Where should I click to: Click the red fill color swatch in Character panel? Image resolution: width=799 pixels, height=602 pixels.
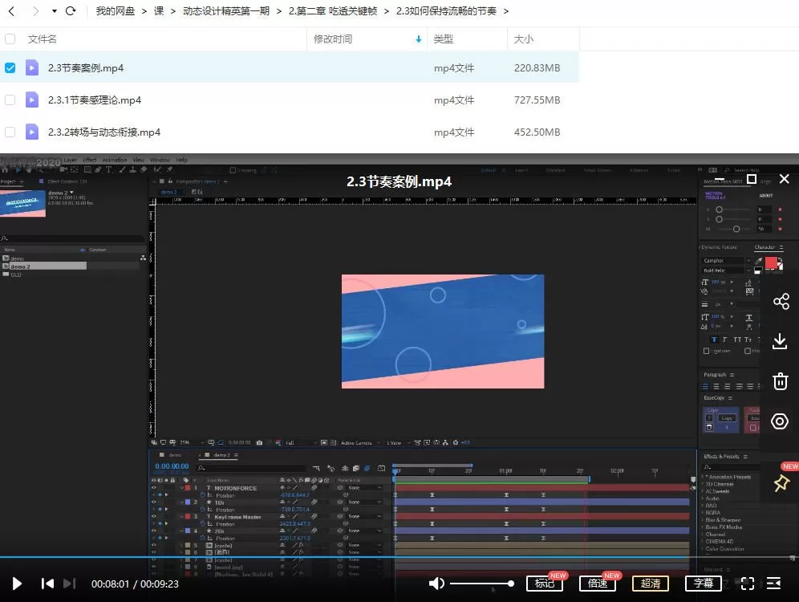pyautogui.click(x=771, y=262)
